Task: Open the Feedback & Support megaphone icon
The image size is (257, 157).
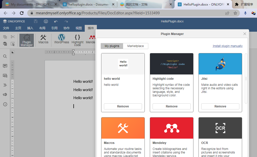Action: (5, 95)
